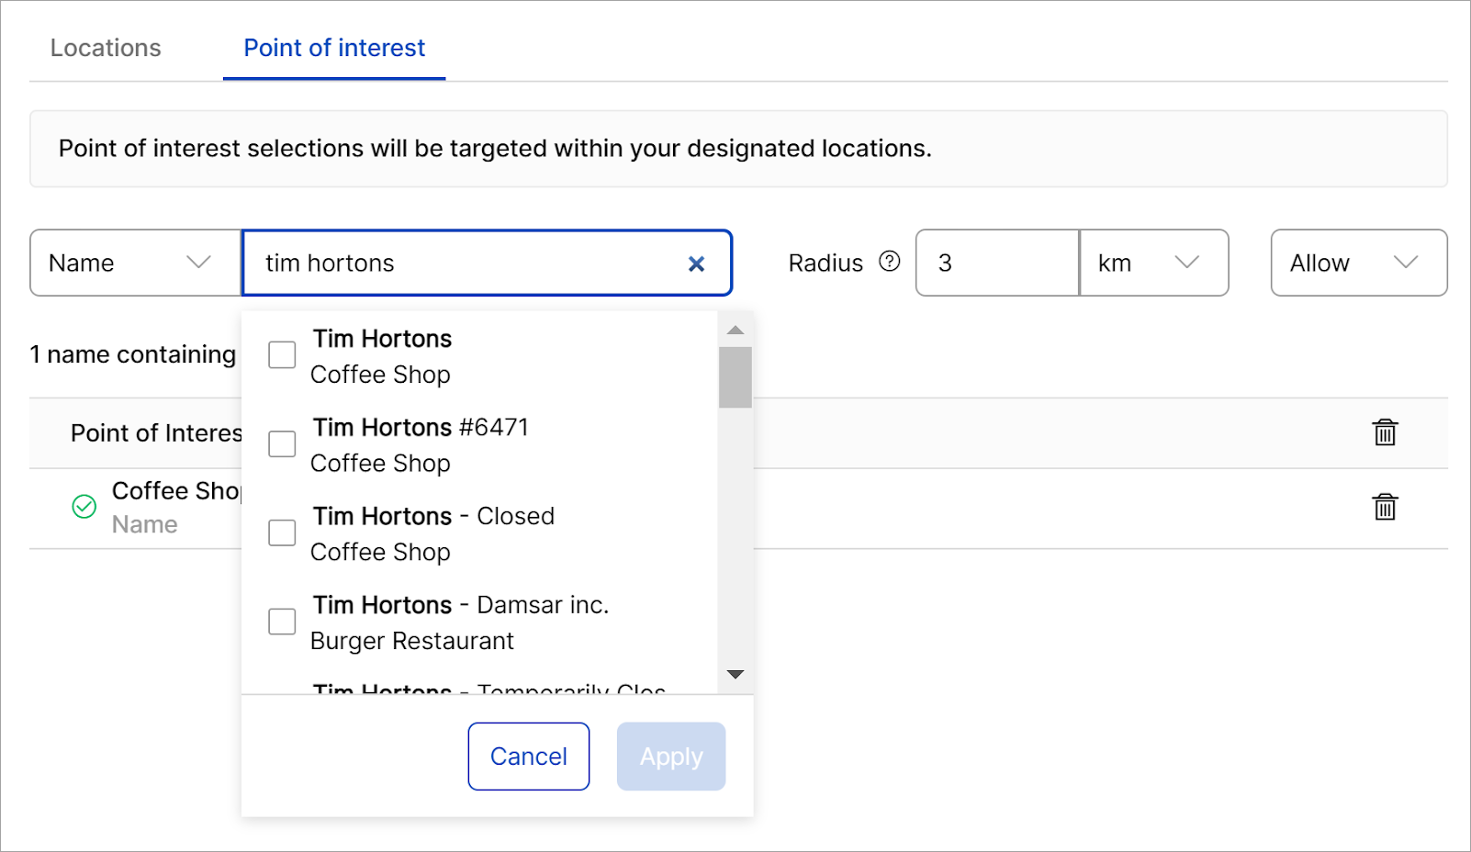This screenshot has width=1471, height=852.
Task: Open the Name filter type dropdown
Action: 135,263
